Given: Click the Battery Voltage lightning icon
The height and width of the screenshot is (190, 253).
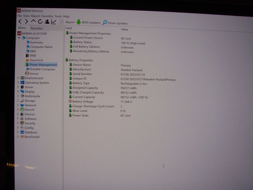Looking at the screenshot, I should coord(70,101).
